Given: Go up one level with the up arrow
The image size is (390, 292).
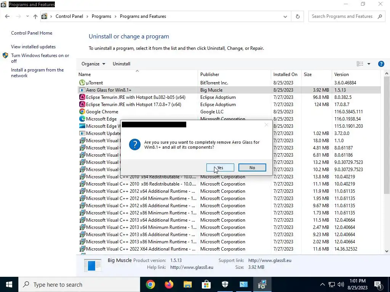Looking at the screenshot, I should [35, 16].
